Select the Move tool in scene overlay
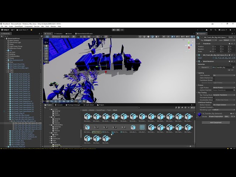Image resolution: width=236 pixels, height=177 pixels. pyautogui.click(x=46, y=48)
